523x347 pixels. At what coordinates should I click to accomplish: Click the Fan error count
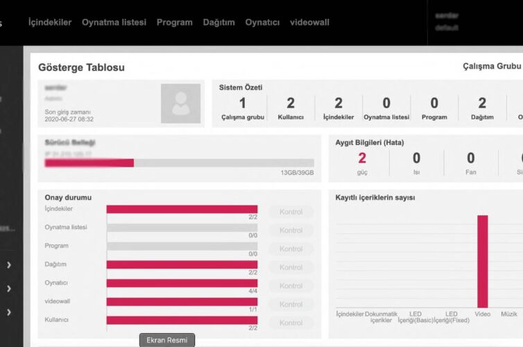[471, 158]
